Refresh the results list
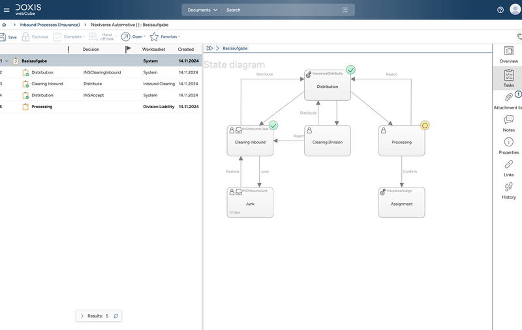This screenshot has width=522, height=330. click(x=115, y=316)
